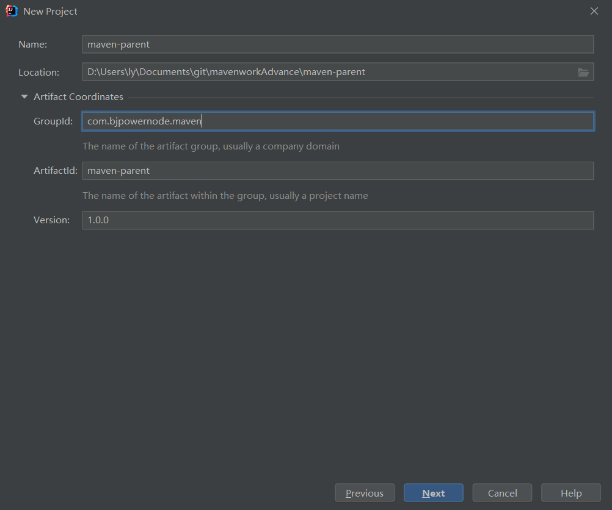Click the New Project window title
612x510 pixels.
tap(50, 12)
